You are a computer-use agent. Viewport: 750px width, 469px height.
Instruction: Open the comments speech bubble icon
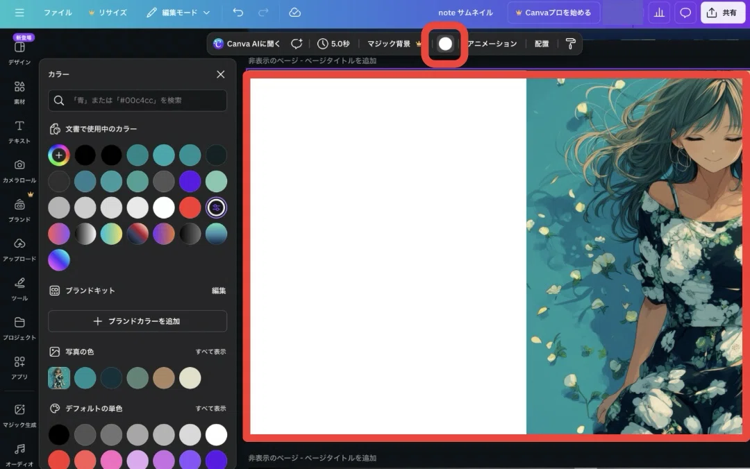coord(685,12)
